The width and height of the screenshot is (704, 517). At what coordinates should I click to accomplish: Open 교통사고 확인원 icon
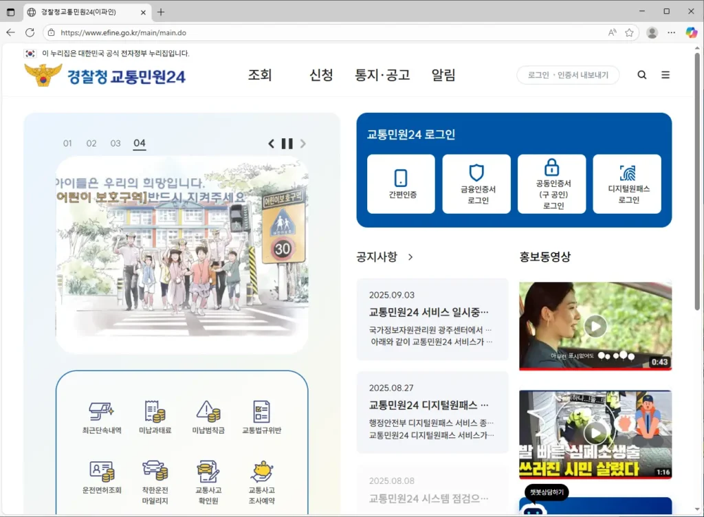tap(208, 471)
